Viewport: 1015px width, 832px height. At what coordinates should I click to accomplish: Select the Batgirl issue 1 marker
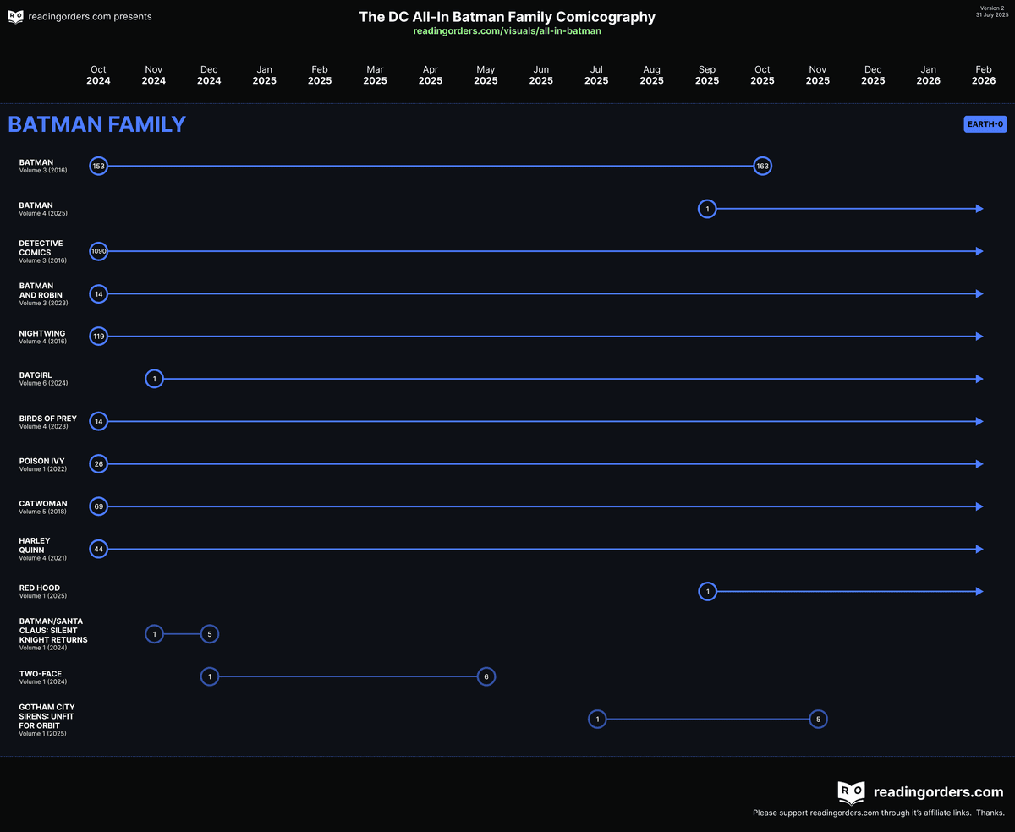click(x=154, y=379)
